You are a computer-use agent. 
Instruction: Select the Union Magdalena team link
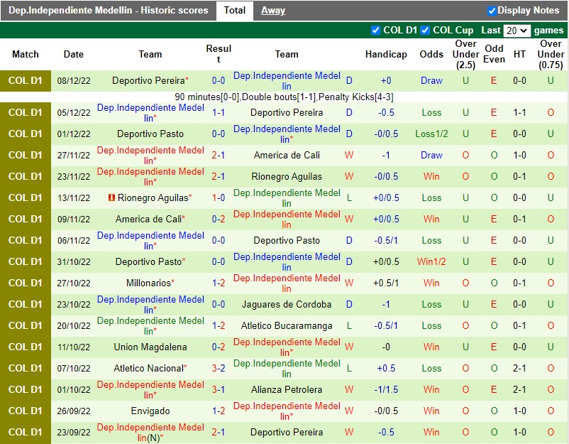tap(150, 347)
